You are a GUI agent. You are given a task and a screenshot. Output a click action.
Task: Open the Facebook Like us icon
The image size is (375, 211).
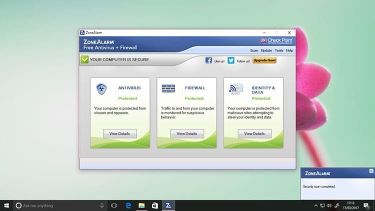tap(208, 60)
